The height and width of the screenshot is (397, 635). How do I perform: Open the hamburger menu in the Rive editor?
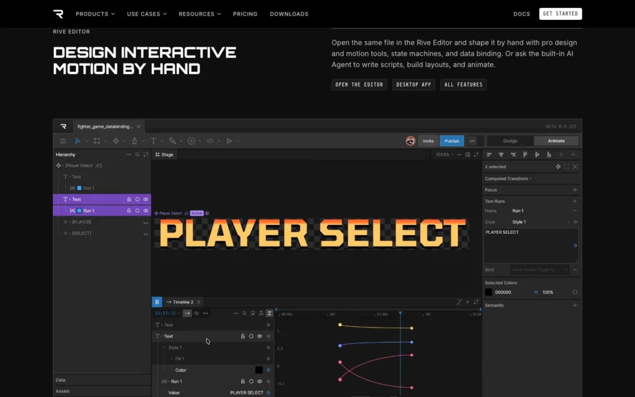63,141
